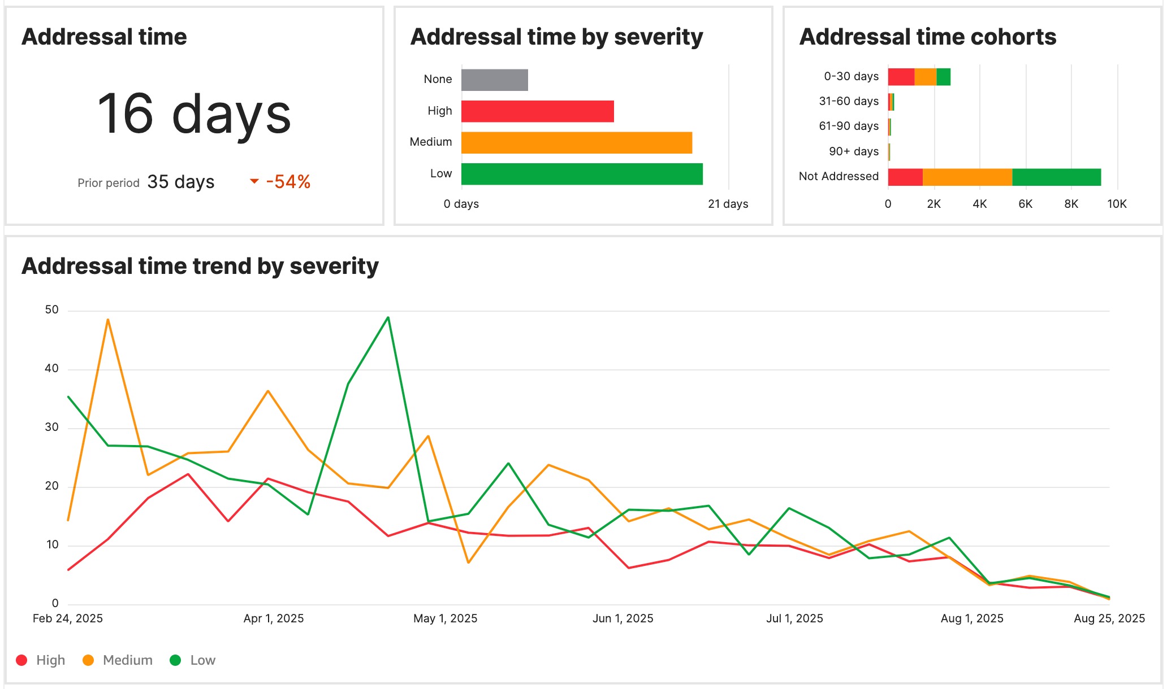
Task: Select the High legend dot below the trend chart
Action: point(21,660)
